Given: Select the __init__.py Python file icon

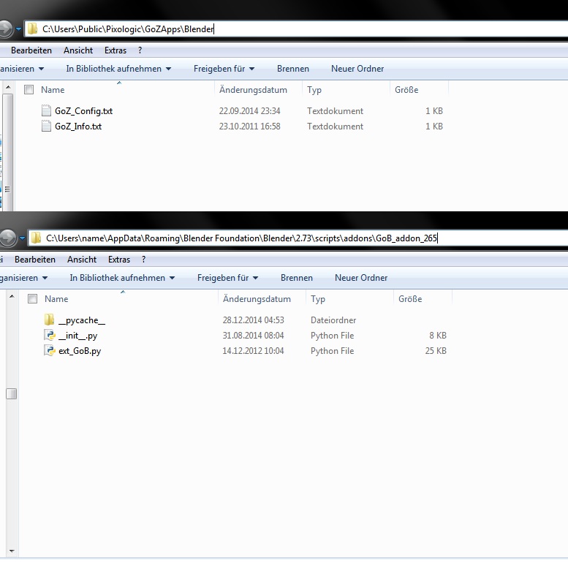Looking at the screenshot, I should coord(49,336).
